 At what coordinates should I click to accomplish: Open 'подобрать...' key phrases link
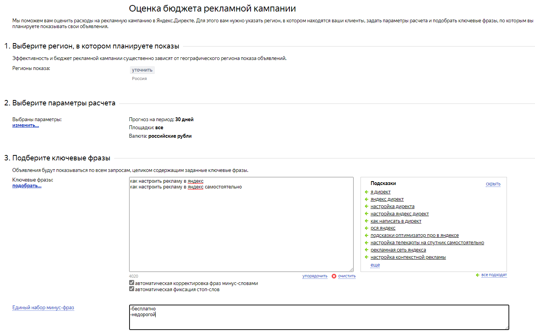click(x=27, y=186)
